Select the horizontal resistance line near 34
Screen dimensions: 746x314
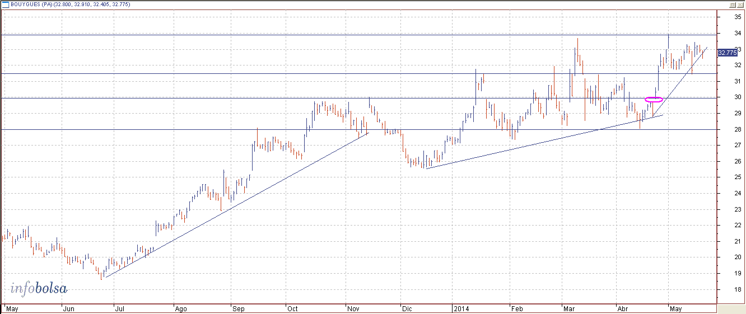(358, 35)
